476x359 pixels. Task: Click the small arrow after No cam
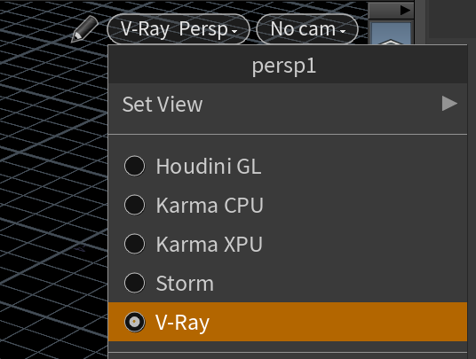point(343,31)
